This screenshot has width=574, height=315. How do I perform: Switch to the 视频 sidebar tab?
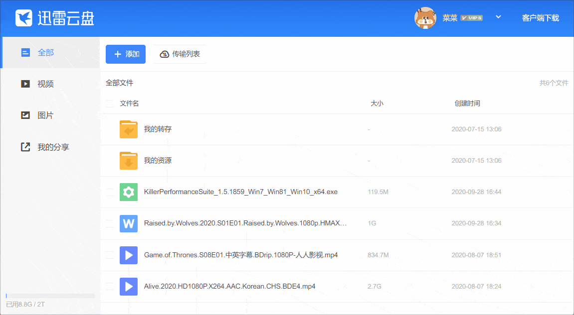pos(45,84)
